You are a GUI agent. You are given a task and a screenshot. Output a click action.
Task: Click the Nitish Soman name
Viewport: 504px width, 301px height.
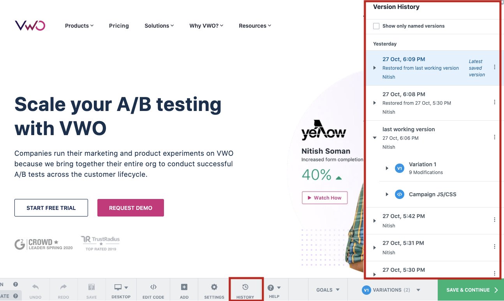tap(326, 151)
